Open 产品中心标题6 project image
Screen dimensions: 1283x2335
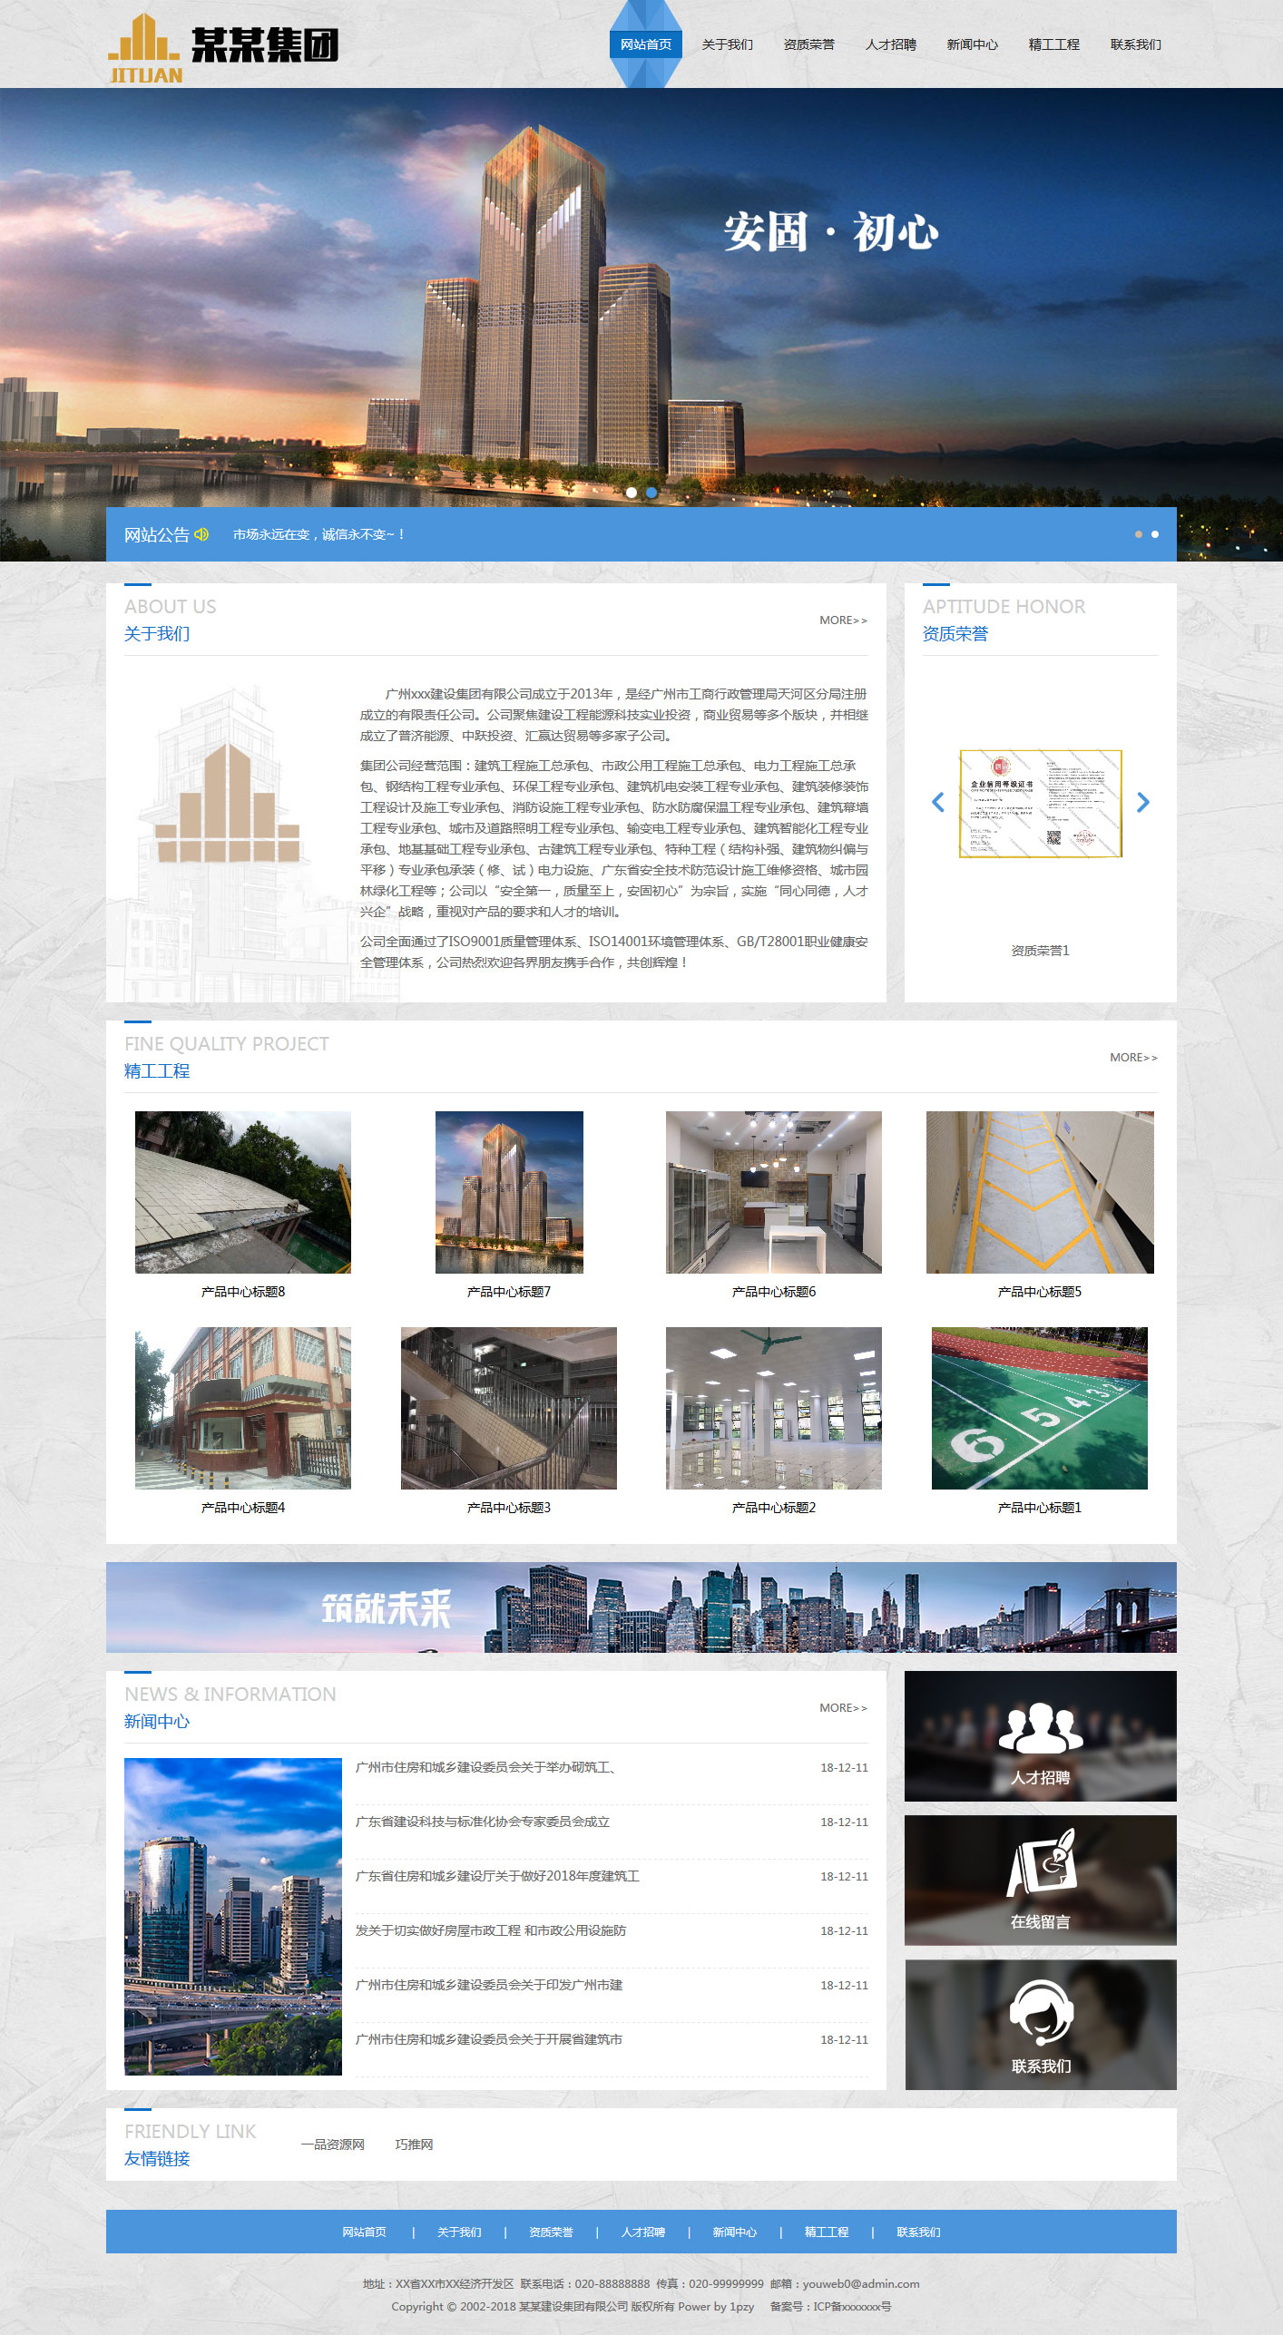click(x=774, y=1192)
